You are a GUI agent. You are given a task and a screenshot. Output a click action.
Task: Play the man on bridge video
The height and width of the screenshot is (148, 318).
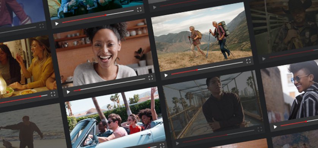(x=178, y=143)
